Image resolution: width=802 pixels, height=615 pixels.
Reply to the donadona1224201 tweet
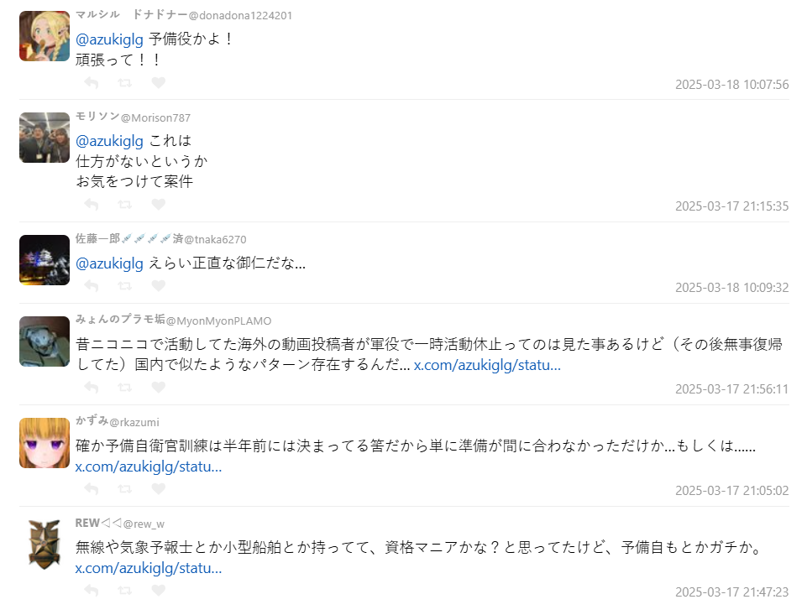92,82
